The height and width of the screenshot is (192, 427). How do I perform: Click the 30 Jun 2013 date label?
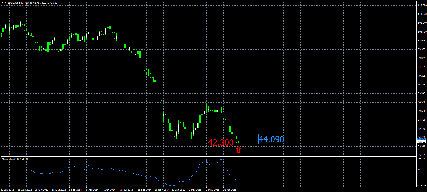pyautogui.click(x=7, y=190)
